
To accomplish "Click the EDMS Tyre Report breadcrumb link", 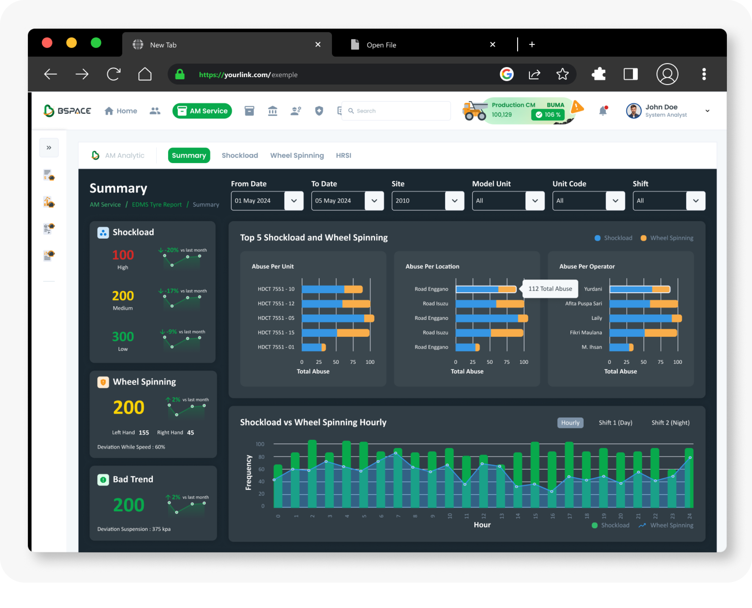I will tap(157, 205).
